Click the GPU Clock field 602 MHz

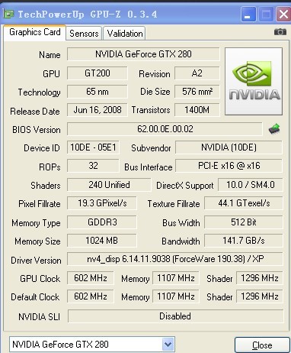tap(91, 278)
